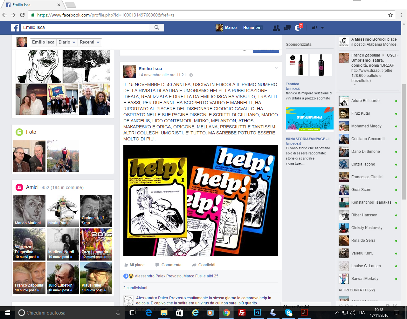Image resolution: width=407 pixels, height=319 pixels.
Task: Open chat with Riber Hansson
Action: point(368,215)
